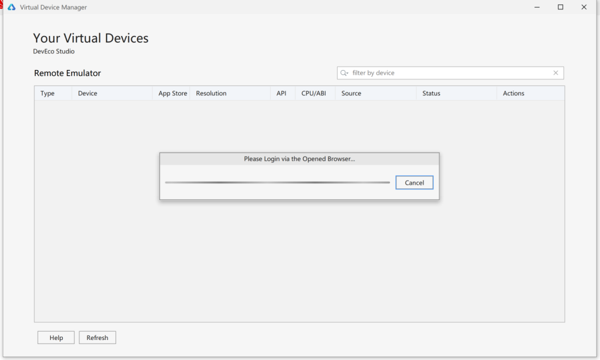Click the CPU/ABI column header
This screenshot has width=600, height=360.
314,93
